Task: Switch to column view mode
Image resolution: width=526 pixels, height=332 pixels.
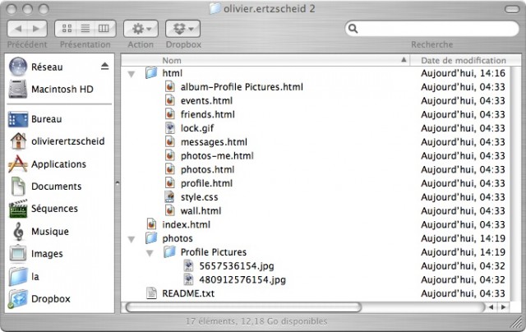Action: tap(104, 29)
